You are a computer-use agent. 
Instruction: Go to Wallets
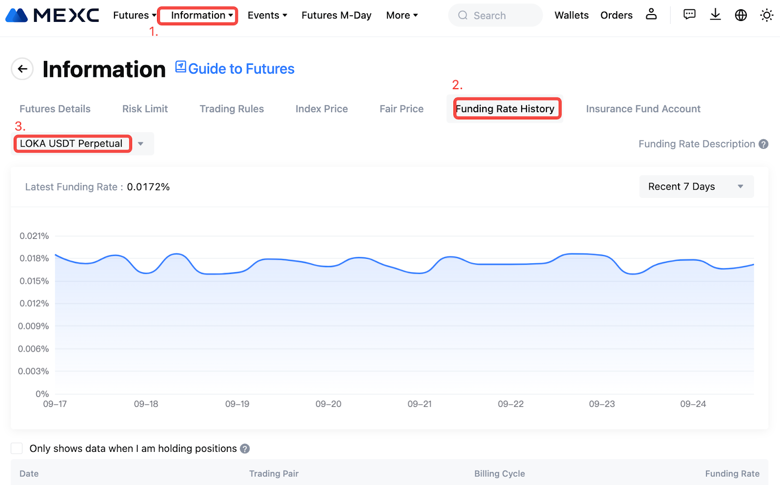click(x=571, y=15)
